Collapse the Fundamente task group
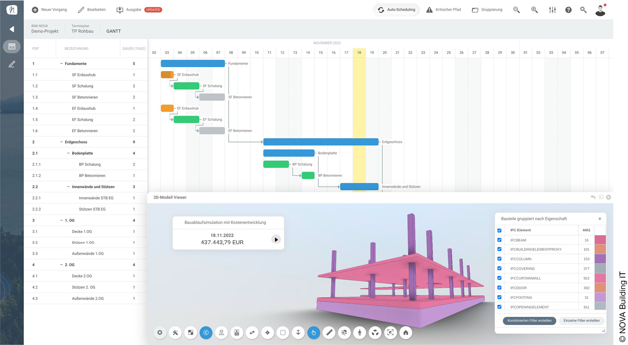The image size is (628, 345). pyautogui.click(x=61, y=63)
